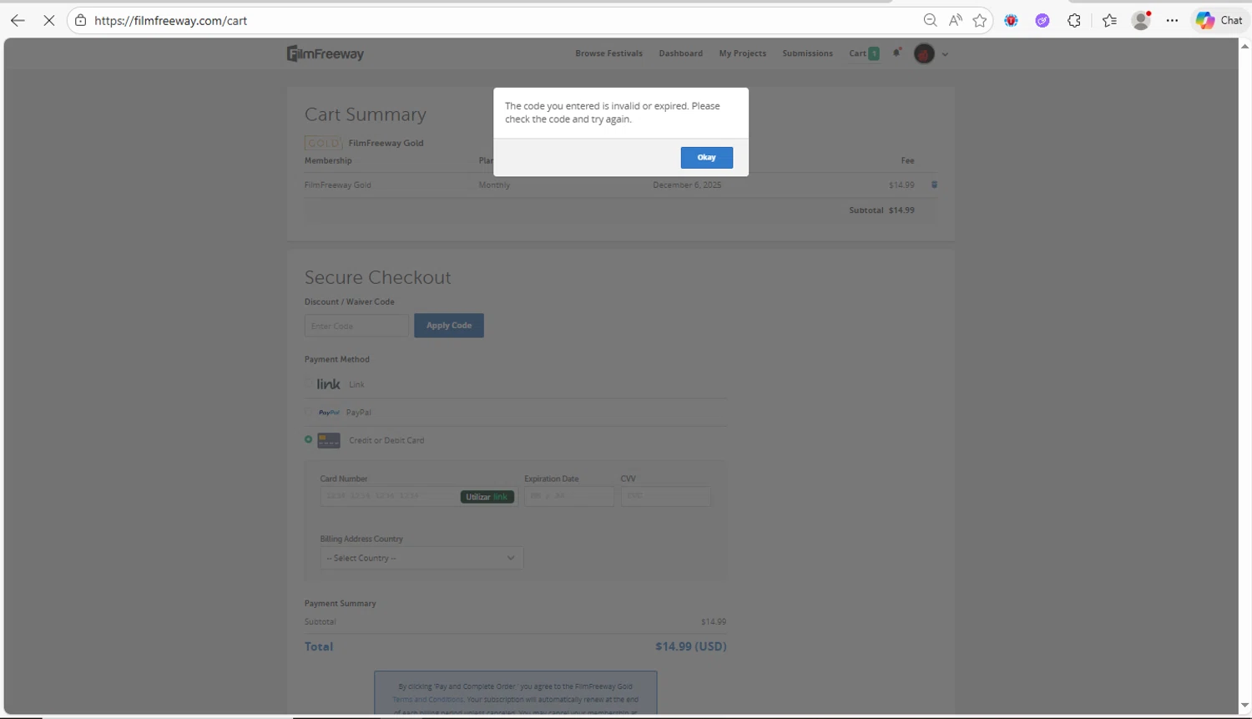Open Dashboard page

[680, 53]
